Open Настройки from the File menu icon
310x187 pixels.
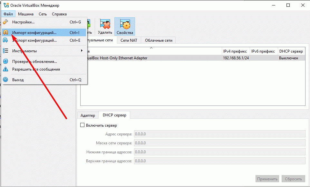click(x=5, y=22)
